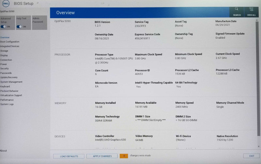Click Signed Firmware Update Enabled value
This screenshot has height=164, width=261.
click(x=220, y=38)
